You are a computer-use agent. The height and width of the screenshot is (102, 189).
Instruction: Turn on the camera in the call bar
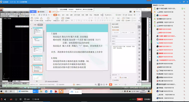pos(11,99)
